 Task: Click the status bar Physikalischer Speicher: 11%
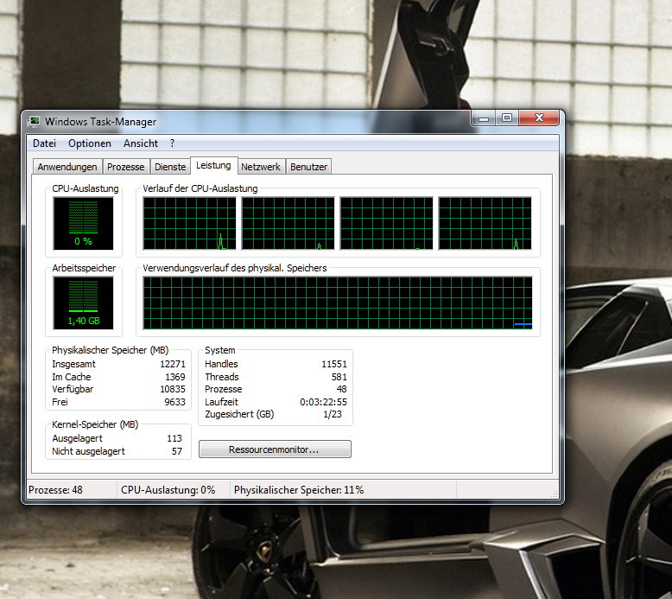(299, 490)
